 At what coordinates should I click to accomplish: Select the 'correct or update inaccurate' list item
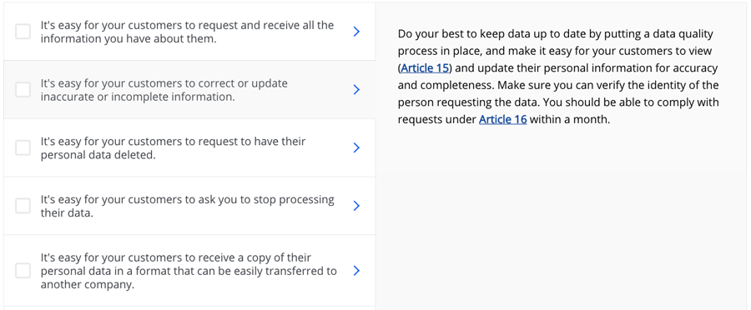click(189, 89)
